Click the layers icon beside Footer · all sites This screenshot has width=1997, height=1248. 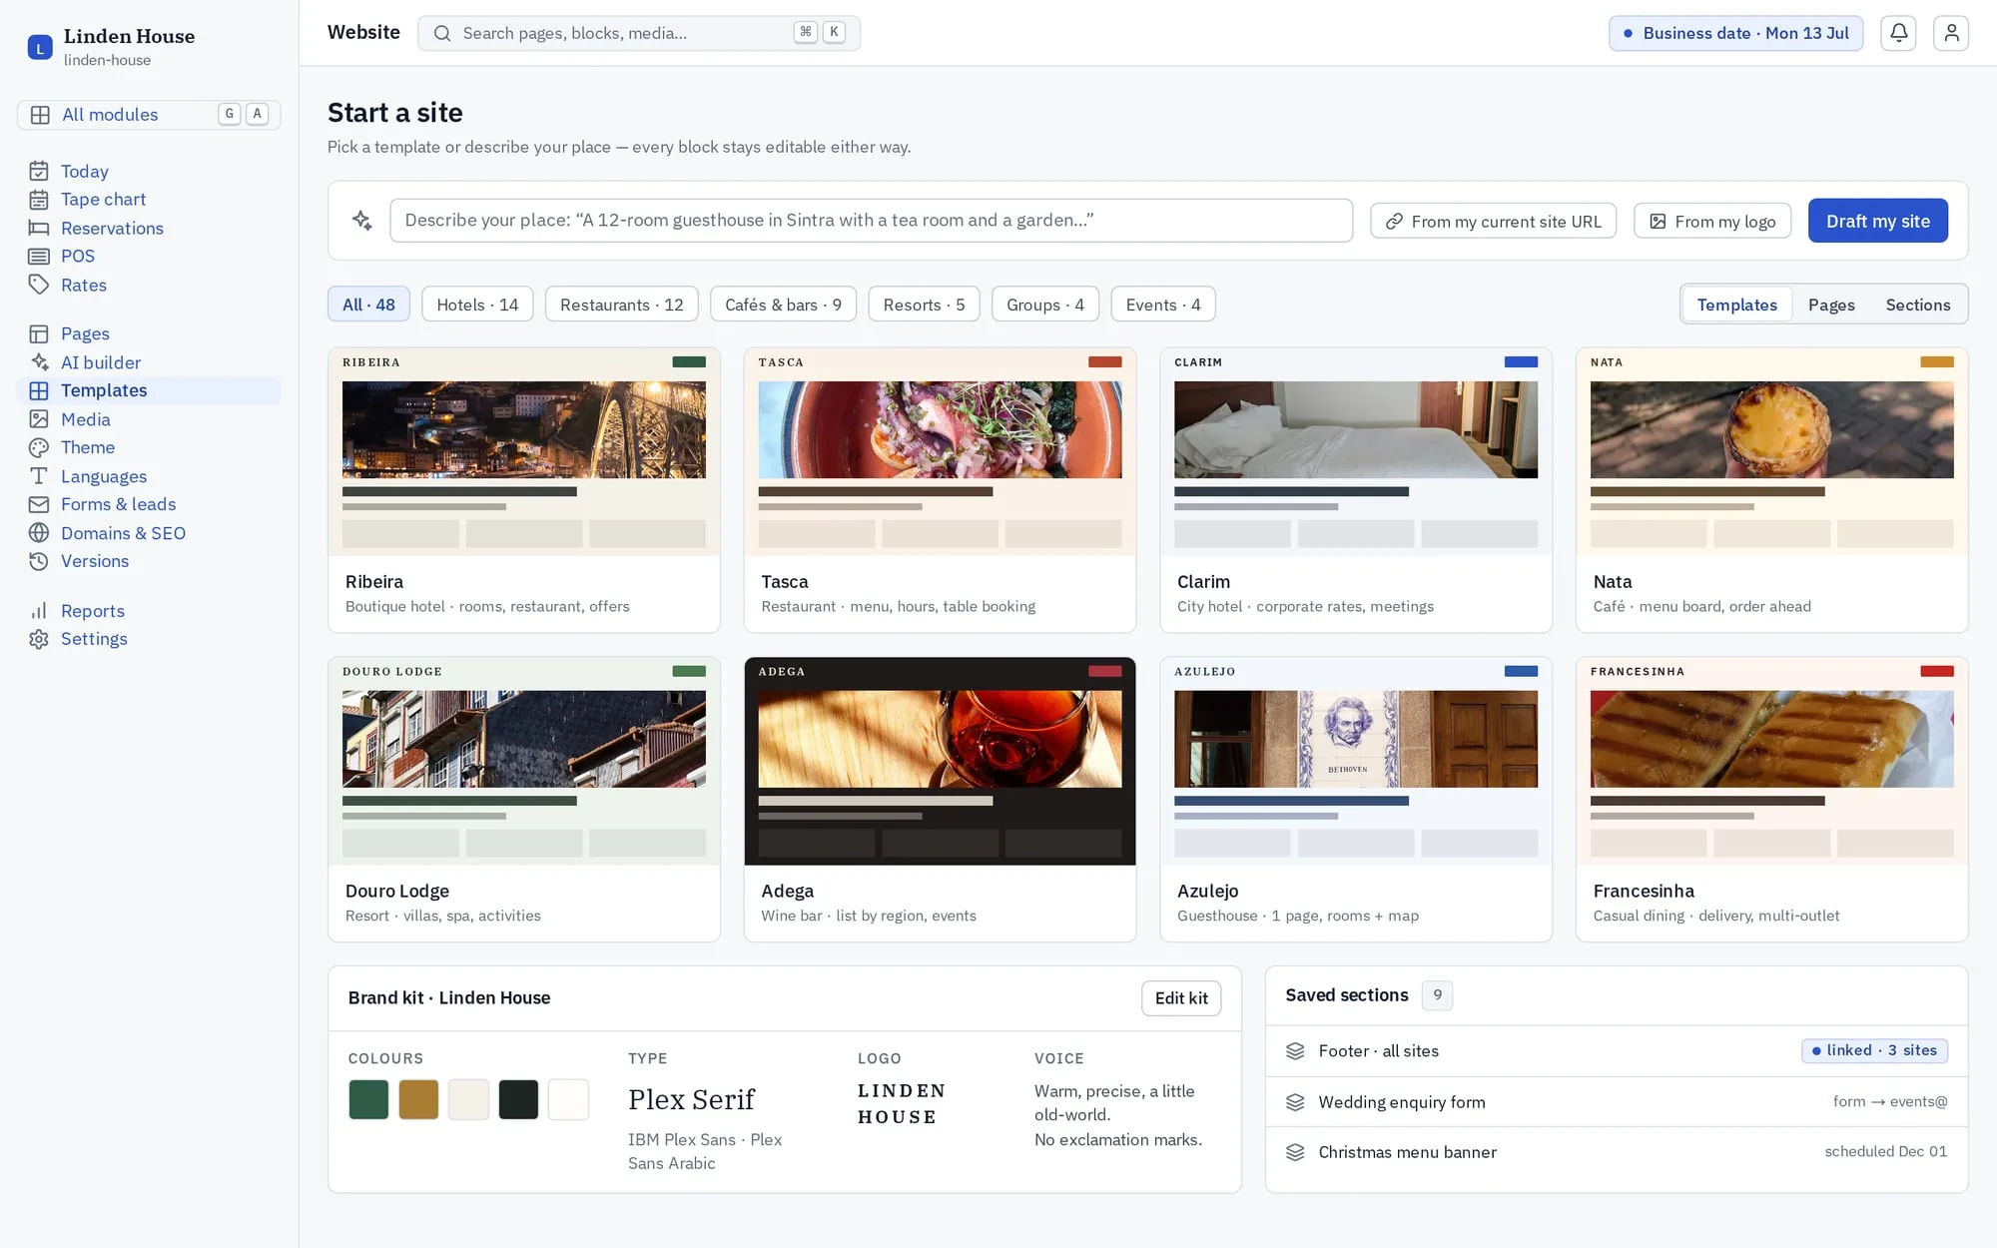coord(1295,1051)
